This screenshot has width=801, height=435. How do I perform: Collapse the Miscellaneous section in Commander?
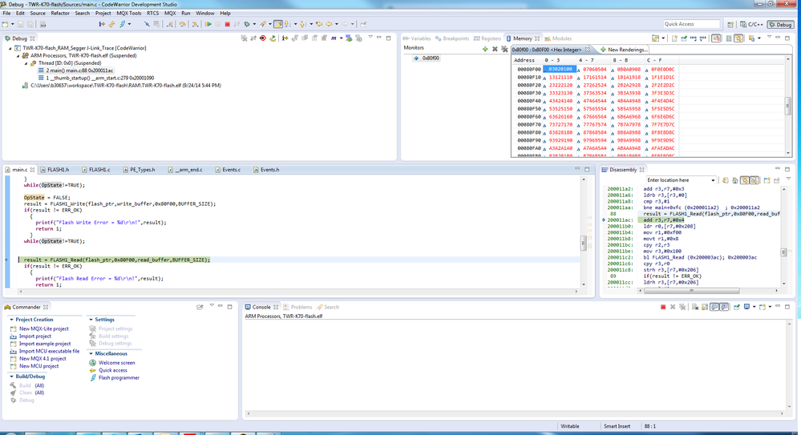point(91,353)
